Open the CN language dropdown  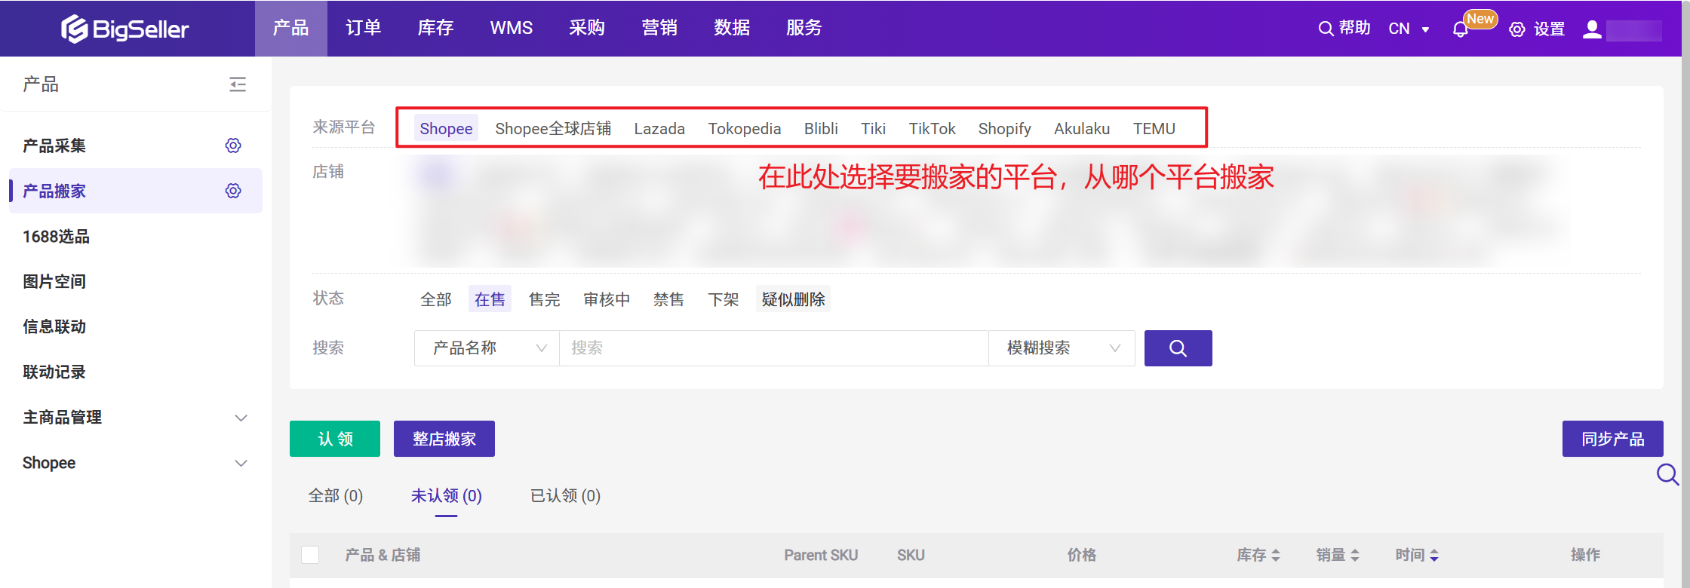tap(1409, 29)
